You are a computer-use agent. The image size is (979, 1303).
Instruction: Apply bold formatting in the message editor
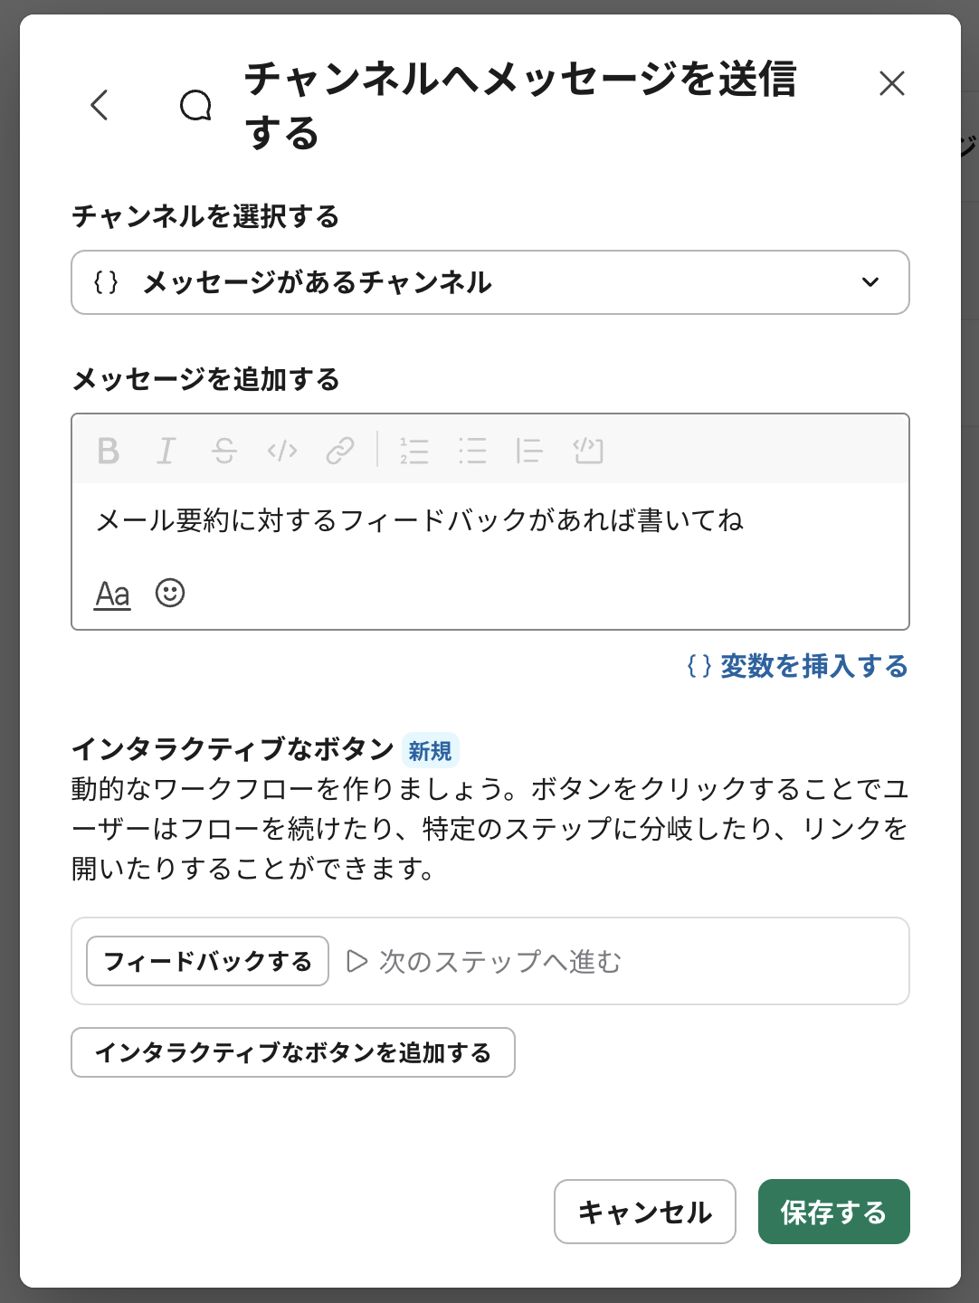tap(108, 451)
